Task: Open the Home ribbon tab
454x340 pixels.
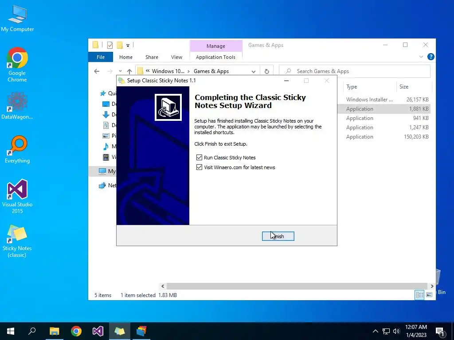Action: (125, 57)
